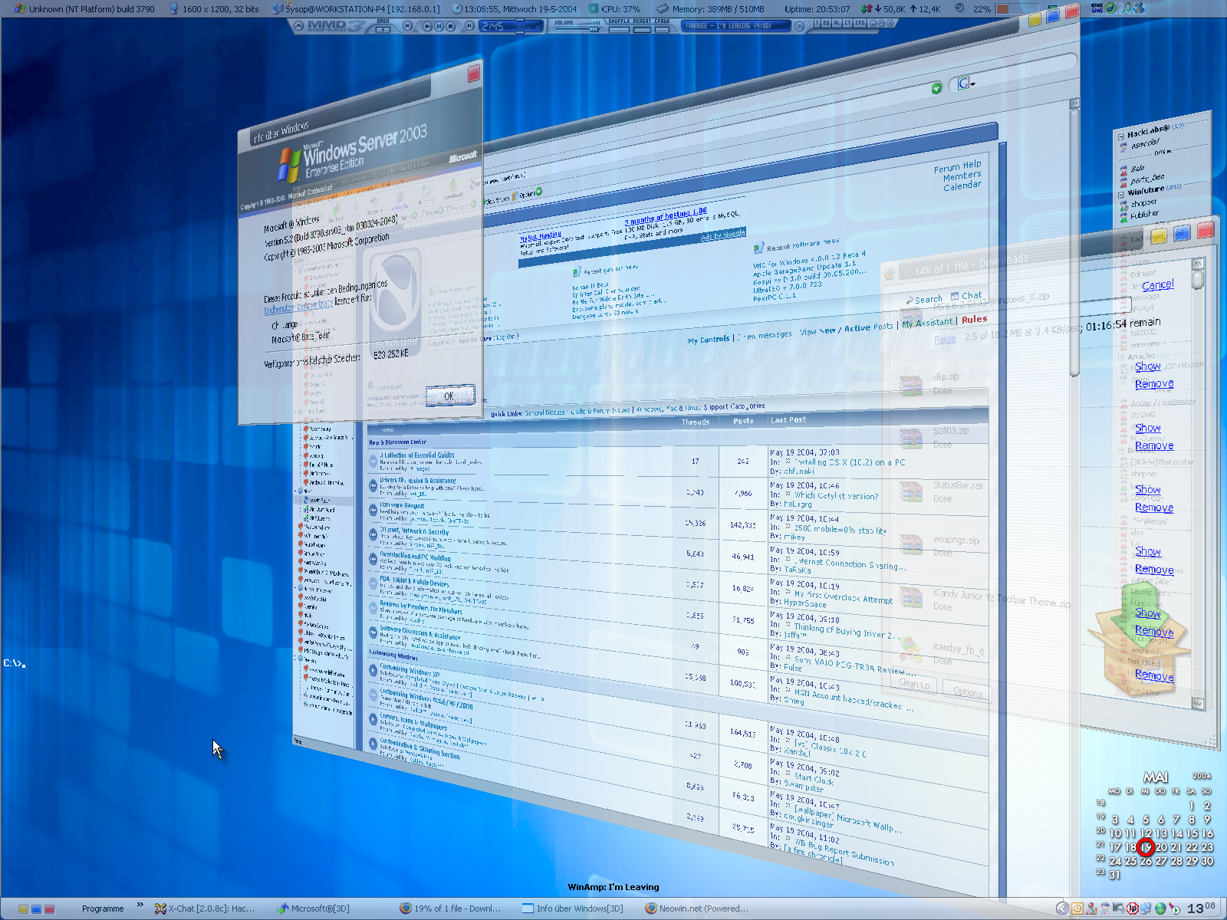The width and height of the screenshot is (1227, 920).
Task: Click the blocked IP icon in system tray
Action: tap(1132, 909)
